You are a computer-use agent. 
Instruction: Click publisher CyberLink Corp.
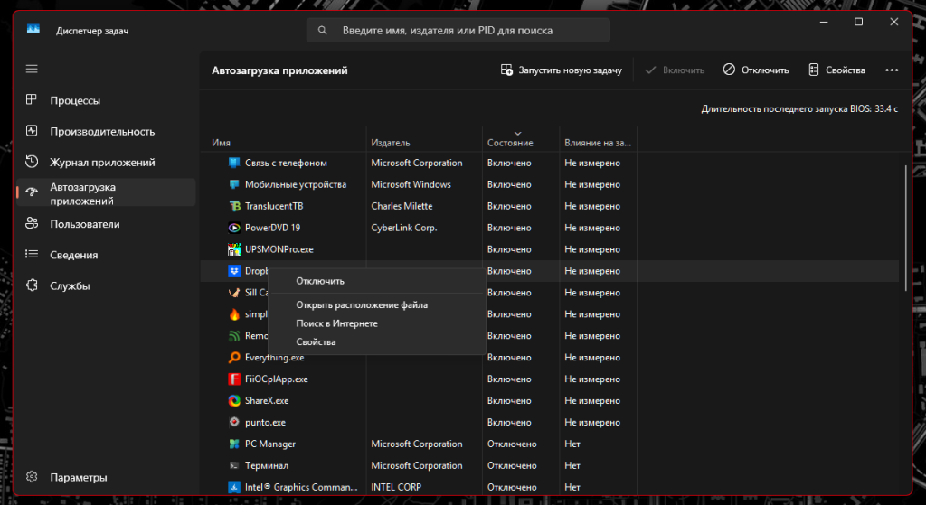404,228
